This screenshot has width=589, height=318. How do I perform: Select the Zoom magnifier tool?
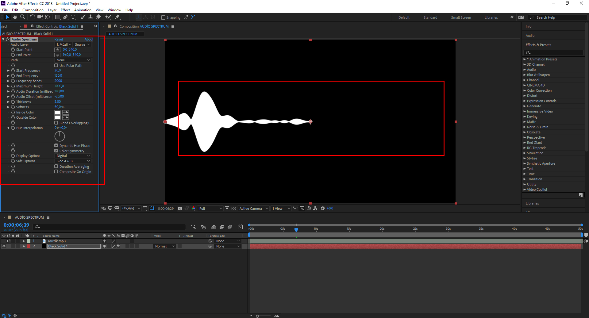[x=23, y=17]
